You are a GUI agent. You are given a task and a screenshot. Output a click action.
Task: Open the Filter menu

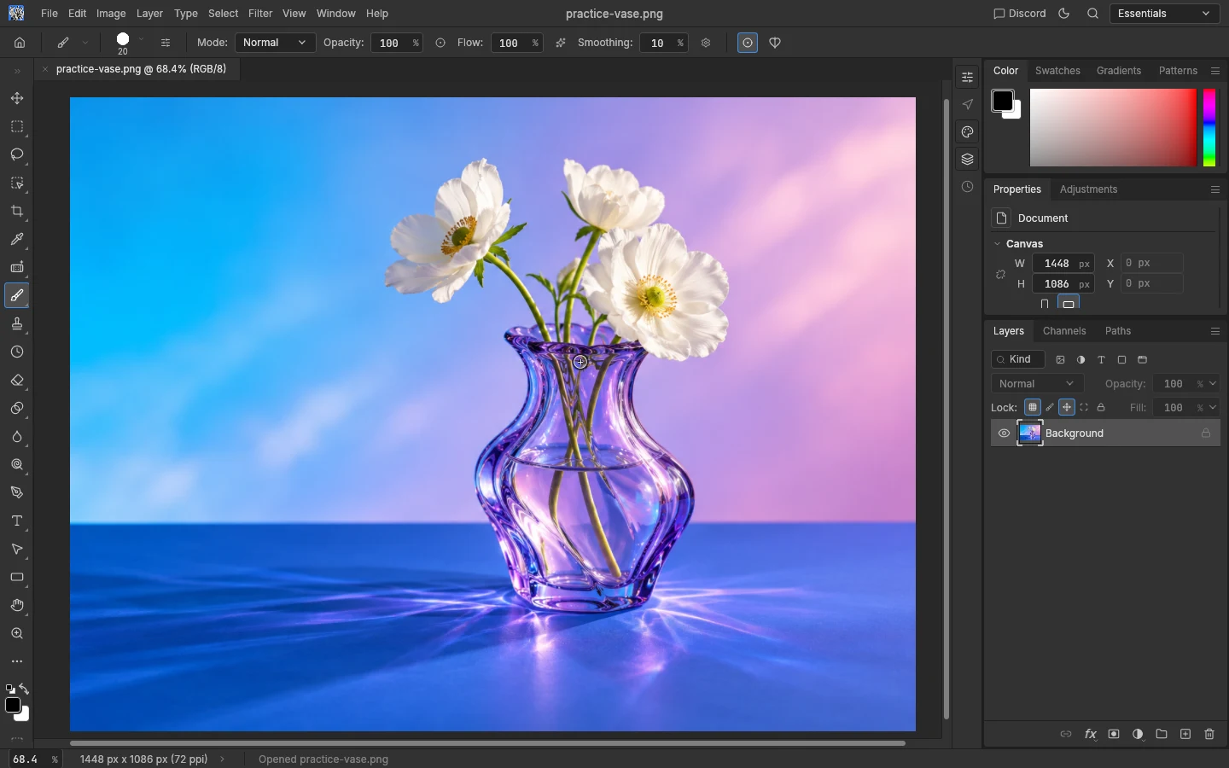click(260, 14)
